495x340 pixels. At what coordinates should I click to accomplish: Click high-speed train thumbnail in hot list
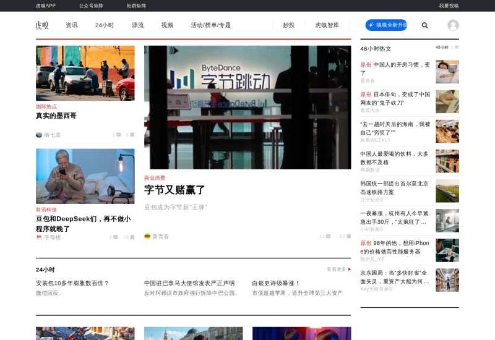447,191
